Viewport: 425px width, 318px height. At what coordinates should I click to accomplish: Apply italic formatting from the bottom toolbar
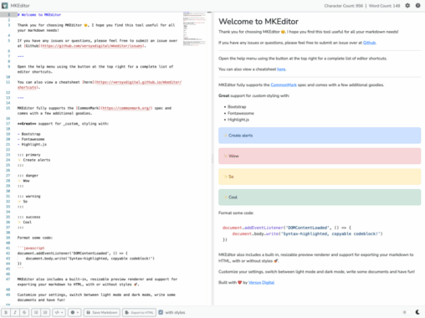[15, 312]
